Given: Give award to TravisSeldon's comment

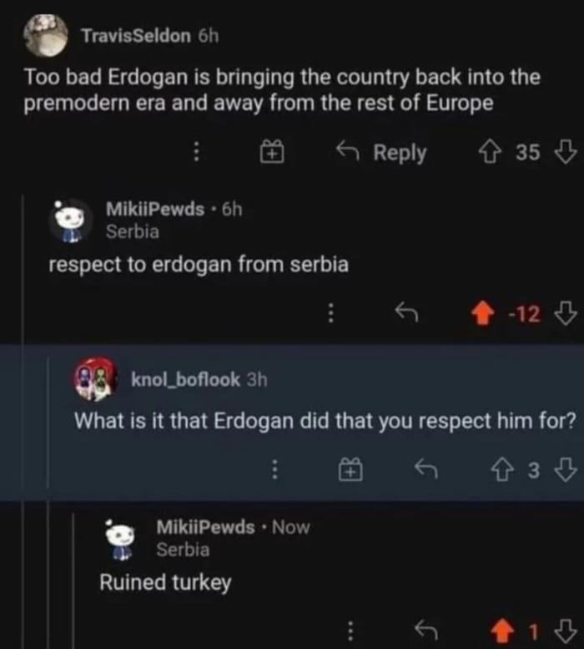Looking at the screenshot, I should [271, 152].
